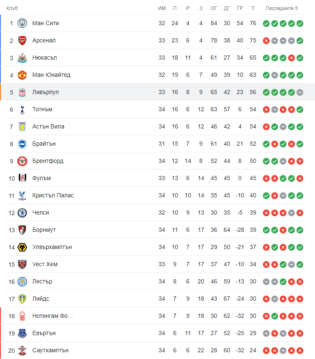Click the Последните 5 column header
The height and width of the screenshot is (359, 315).
tap(281, 8)
